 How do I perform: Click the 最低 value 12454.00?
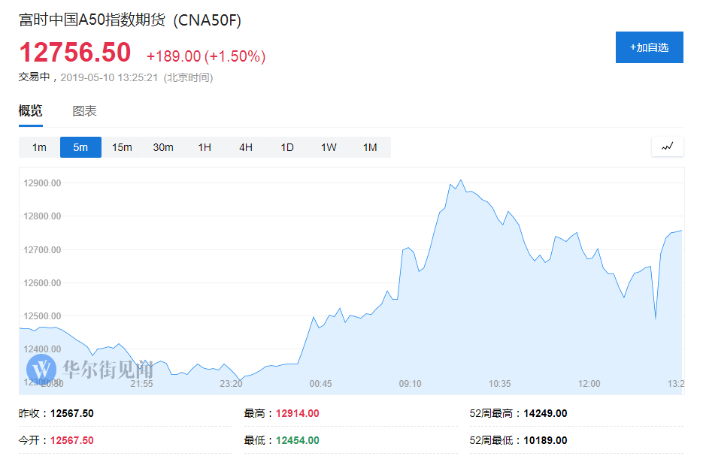(x=298, y=440)
